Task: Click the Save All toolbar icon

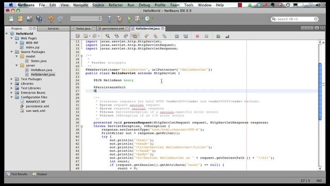Action: coord(39,19)
